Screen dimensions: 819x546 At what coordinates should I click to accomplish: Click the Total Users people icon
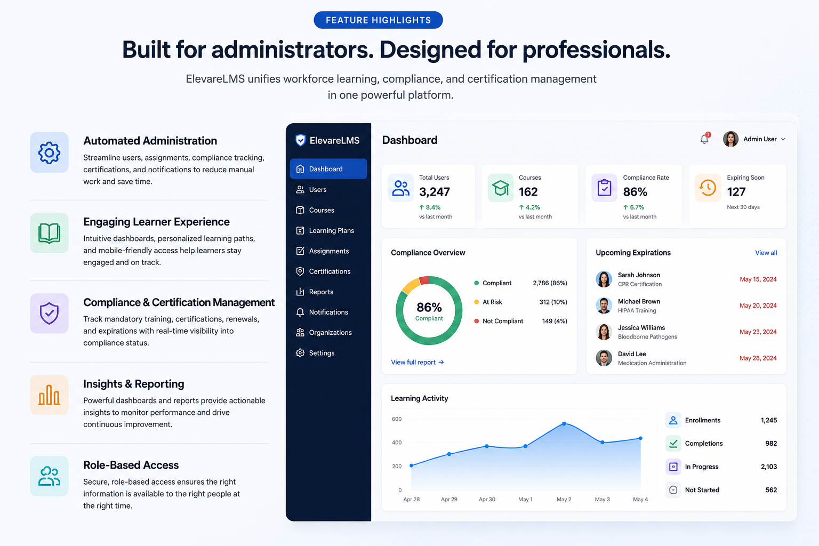click(x=400, y=188)
